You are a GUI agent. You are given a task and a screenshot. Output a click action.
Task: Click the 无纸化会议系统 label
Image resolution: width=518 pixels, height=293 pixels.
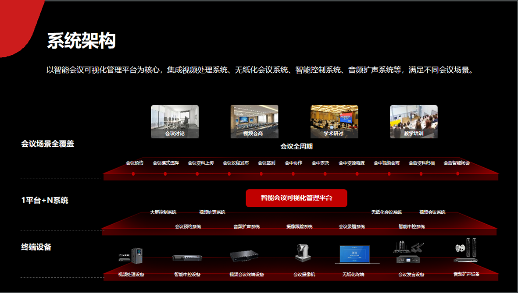(x=386, y=212)
